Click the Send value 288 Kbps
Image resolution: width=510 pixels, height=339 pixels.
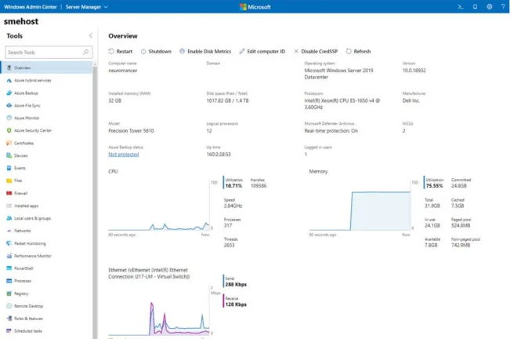point(236,285)
